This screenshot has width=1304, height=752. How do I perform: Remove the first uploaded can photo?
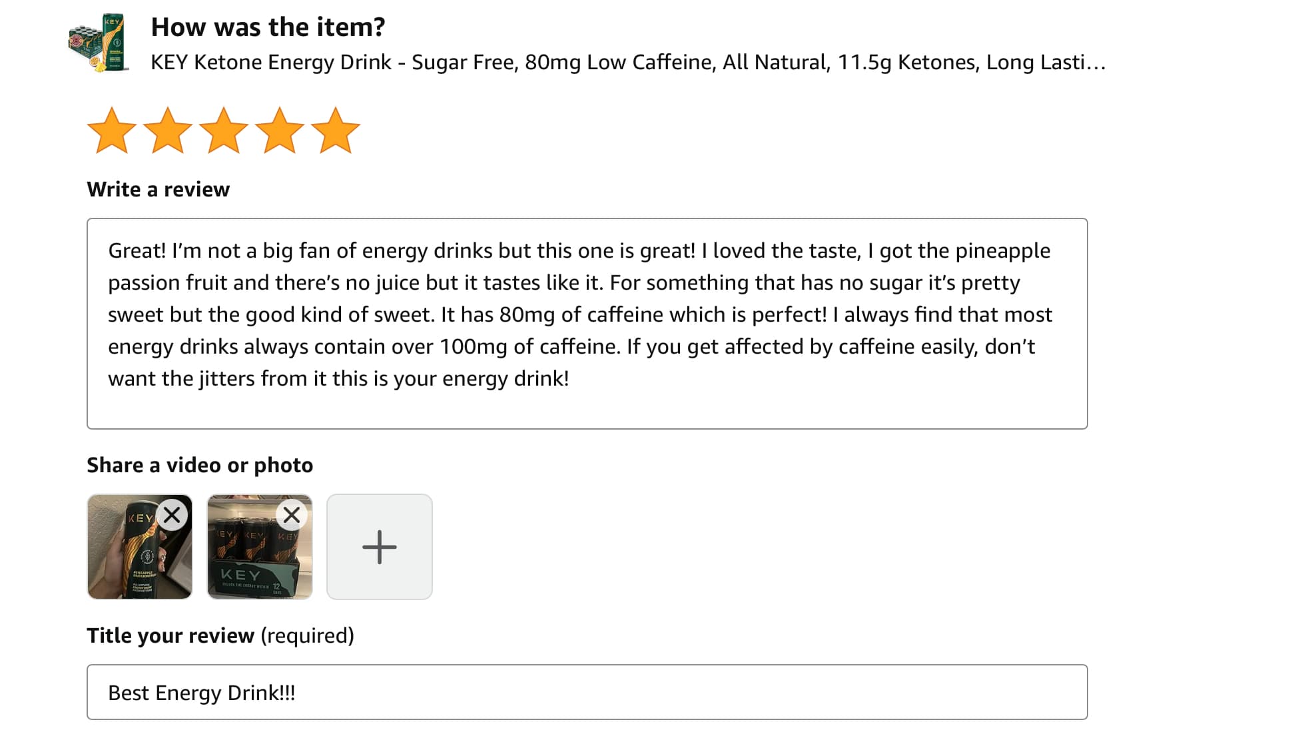pos(172,514)
